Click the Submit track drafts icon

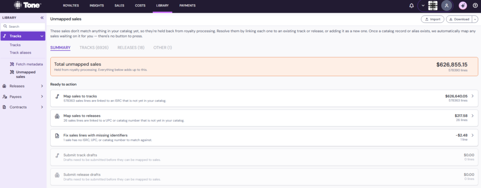click(x=57, y=156)
